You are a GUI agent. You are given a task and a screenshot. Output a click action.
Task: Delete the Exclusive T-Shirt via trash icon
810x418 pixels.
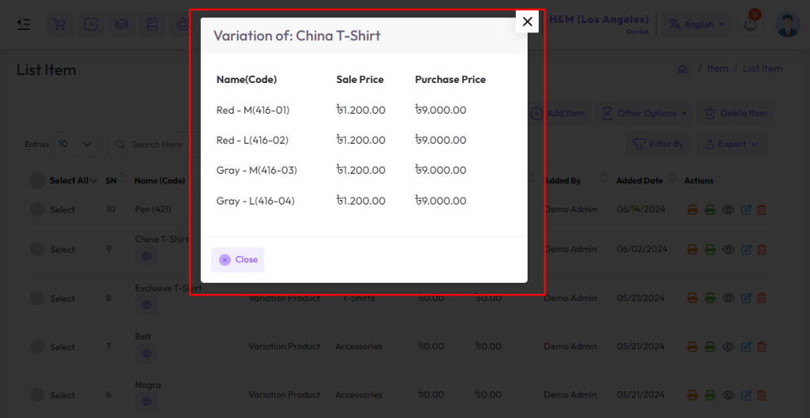[x=762, y=298]
